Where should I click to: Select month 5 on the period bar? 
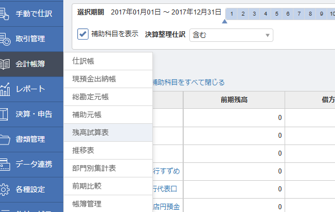pos(277,14)
